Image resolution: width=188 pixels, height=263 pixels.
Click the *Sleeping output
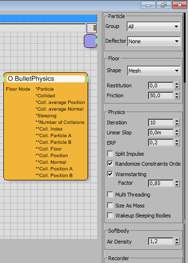tap(46, 116)
